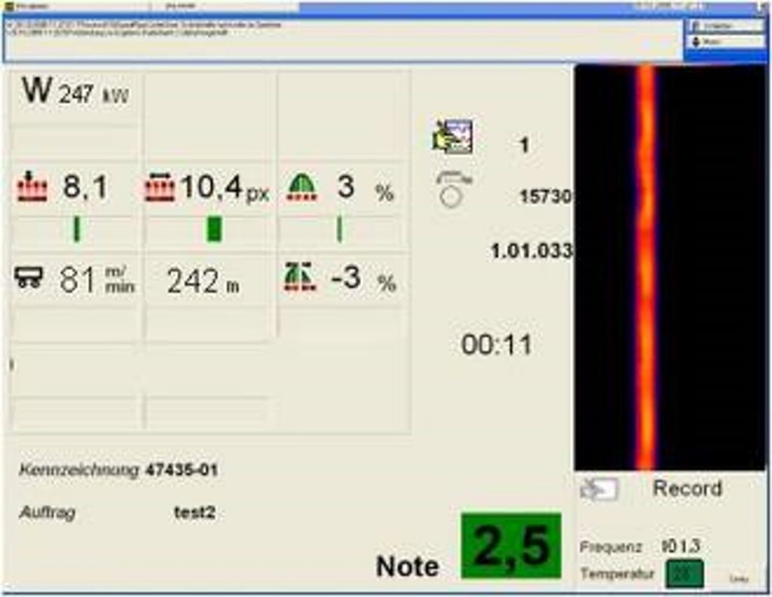Screen dimensions: 772x597
Task: Click the Record label under the thermal image
Action: point(687,488)
